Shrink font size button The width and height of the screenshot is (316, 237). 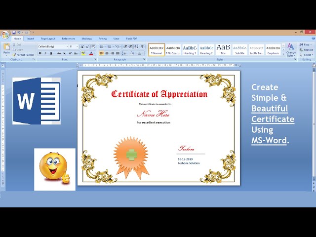pyautogui.click(x=87, y=46)
